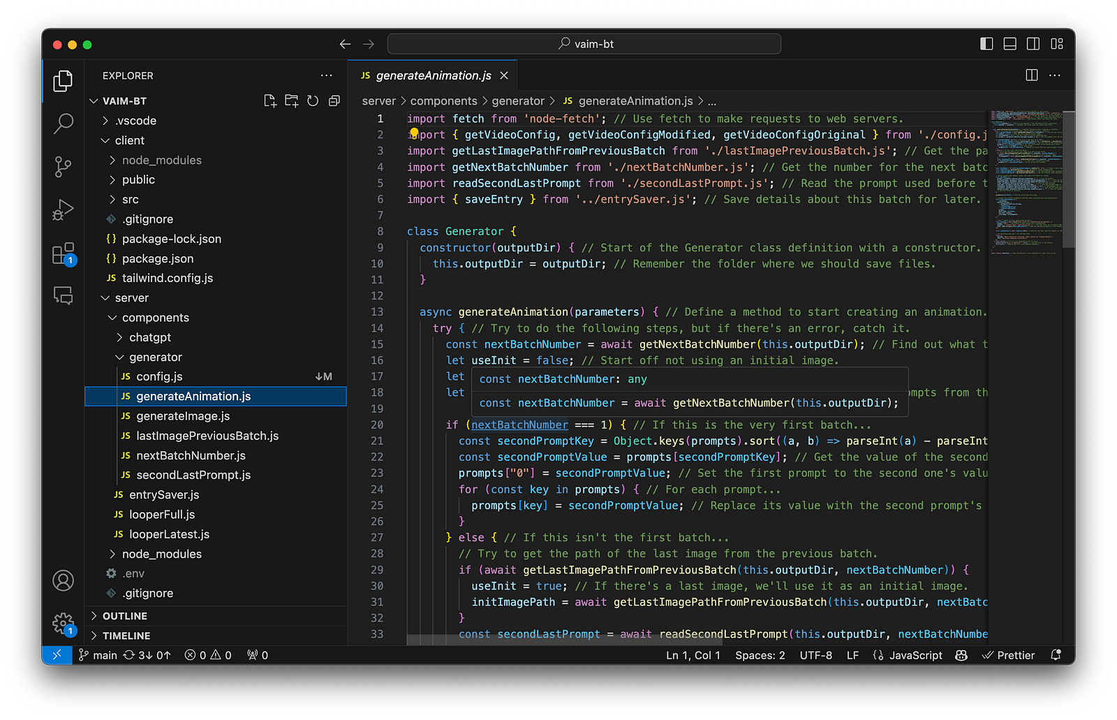Click the New File icon in Explorer
1117x720 pixels.
point(270,101)
